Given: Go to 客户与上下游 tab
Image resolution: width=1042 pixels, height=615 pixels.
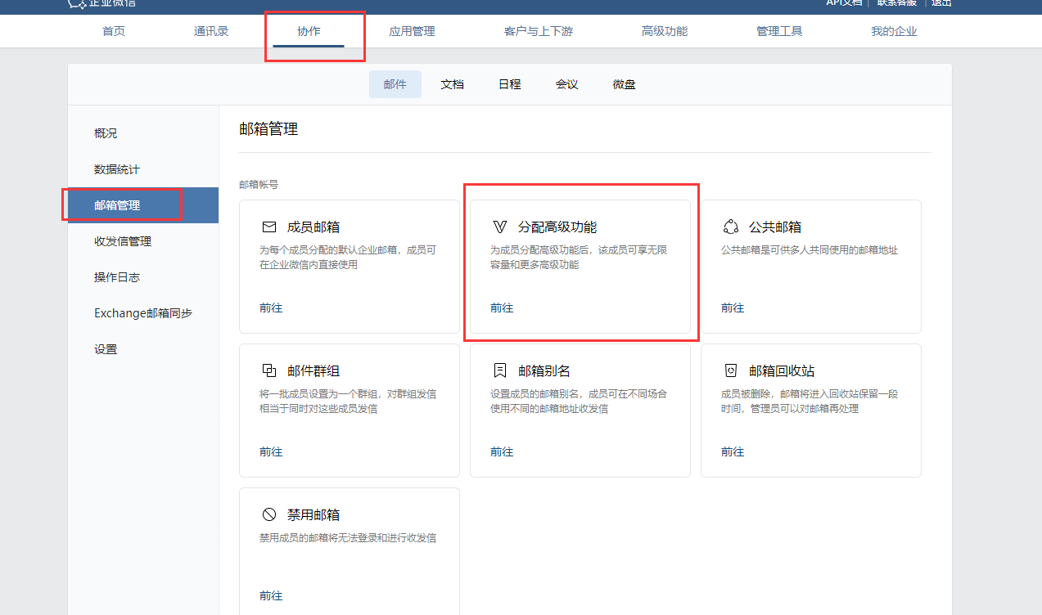Looking at the screenshot, I should 539,31.
